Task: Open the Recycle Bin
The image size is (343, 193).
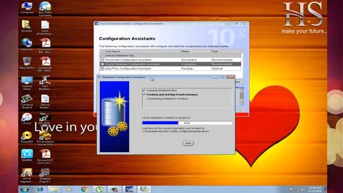Action: pyautogui.click(x=27, y=63)
